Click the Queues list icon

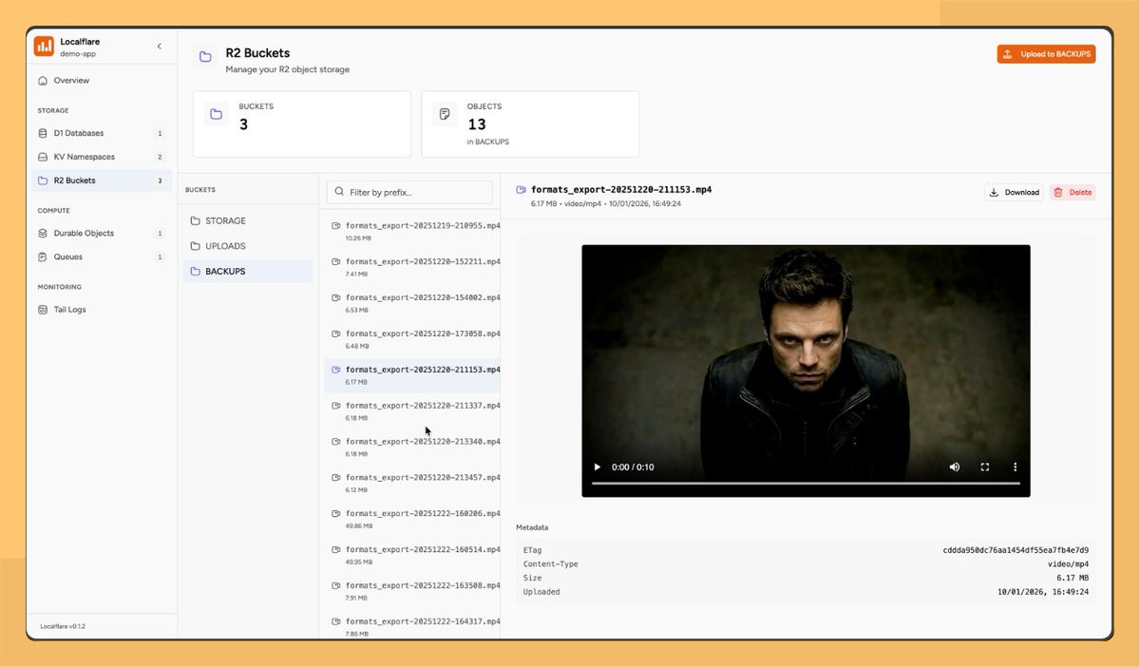tap(43, 257)
